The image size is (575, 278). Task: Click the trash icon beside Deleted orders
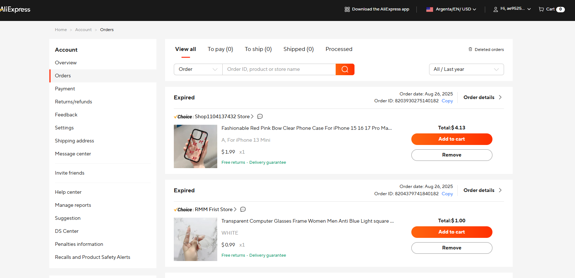[x=470, y=49]
